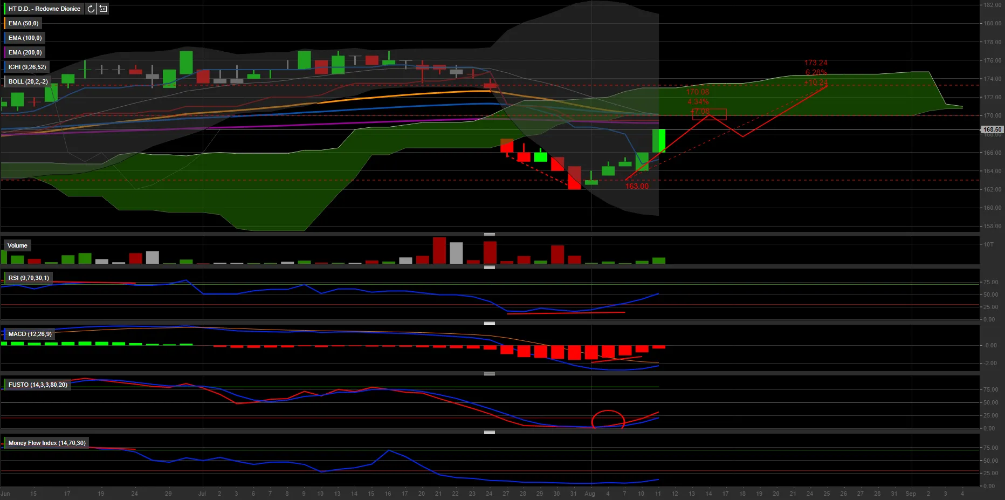
Task: Open the ICHI (9,26,52) indicator settings
Action: (x=27, y=67)
